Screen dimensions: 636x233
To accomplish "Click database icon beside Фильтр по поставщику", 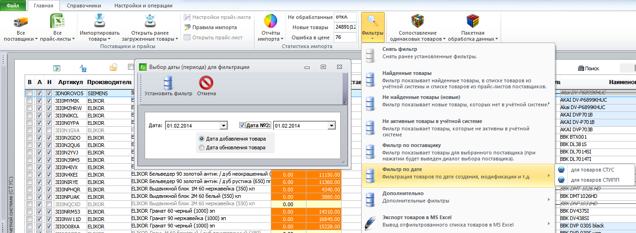I will point(370,151).
